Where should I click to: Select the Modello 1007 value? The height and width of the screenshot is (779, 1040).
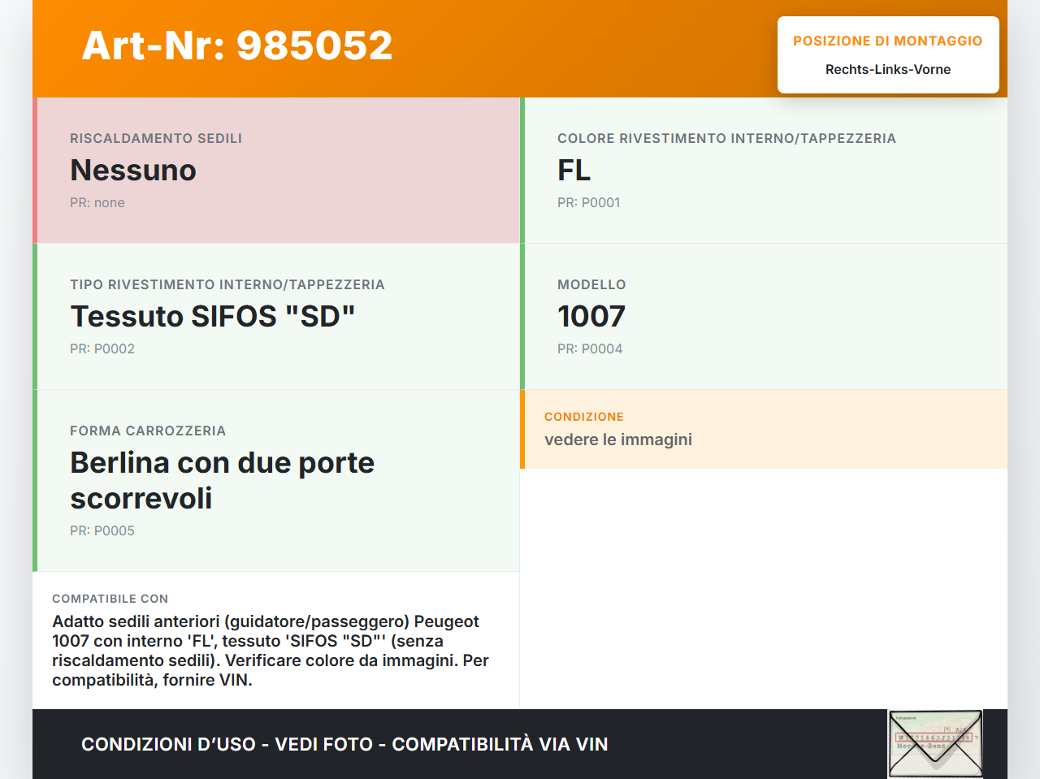(x=591, y=317)
